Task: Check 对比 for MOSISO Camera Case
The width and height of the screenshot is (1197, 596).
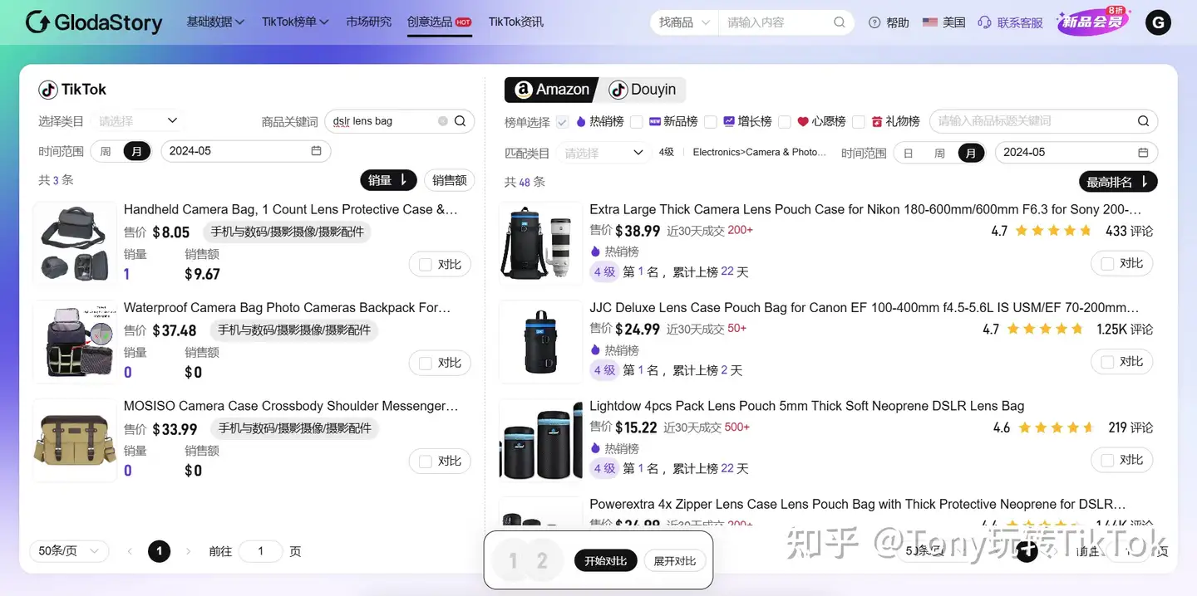Action: pyautogui.click(x=426, y=461)
